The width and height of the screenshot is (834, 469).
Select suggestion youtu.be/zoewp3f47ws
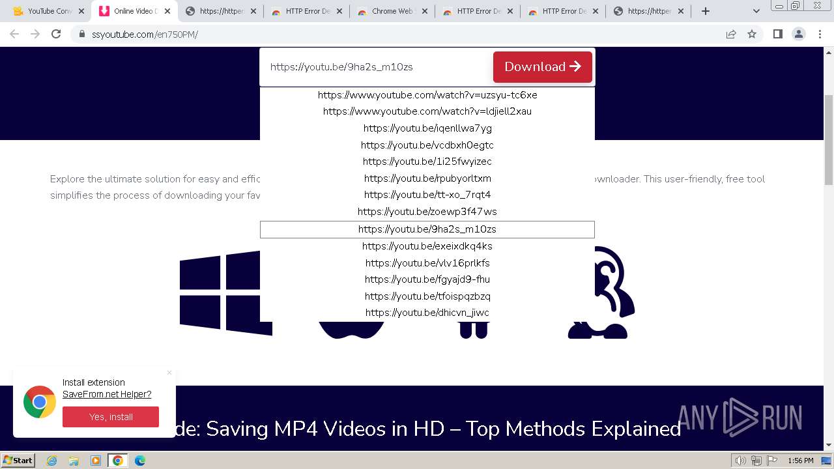point(427,212)
